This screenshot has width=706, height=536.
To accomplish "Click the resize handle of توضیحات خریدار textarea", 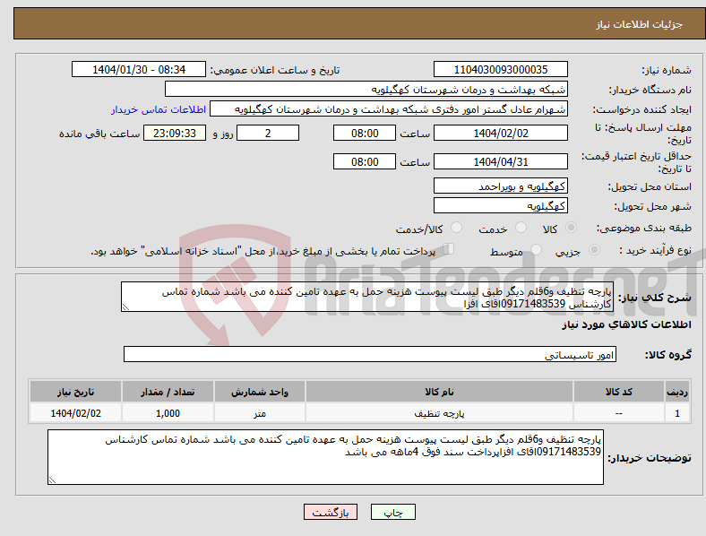I will pos(52,480).
